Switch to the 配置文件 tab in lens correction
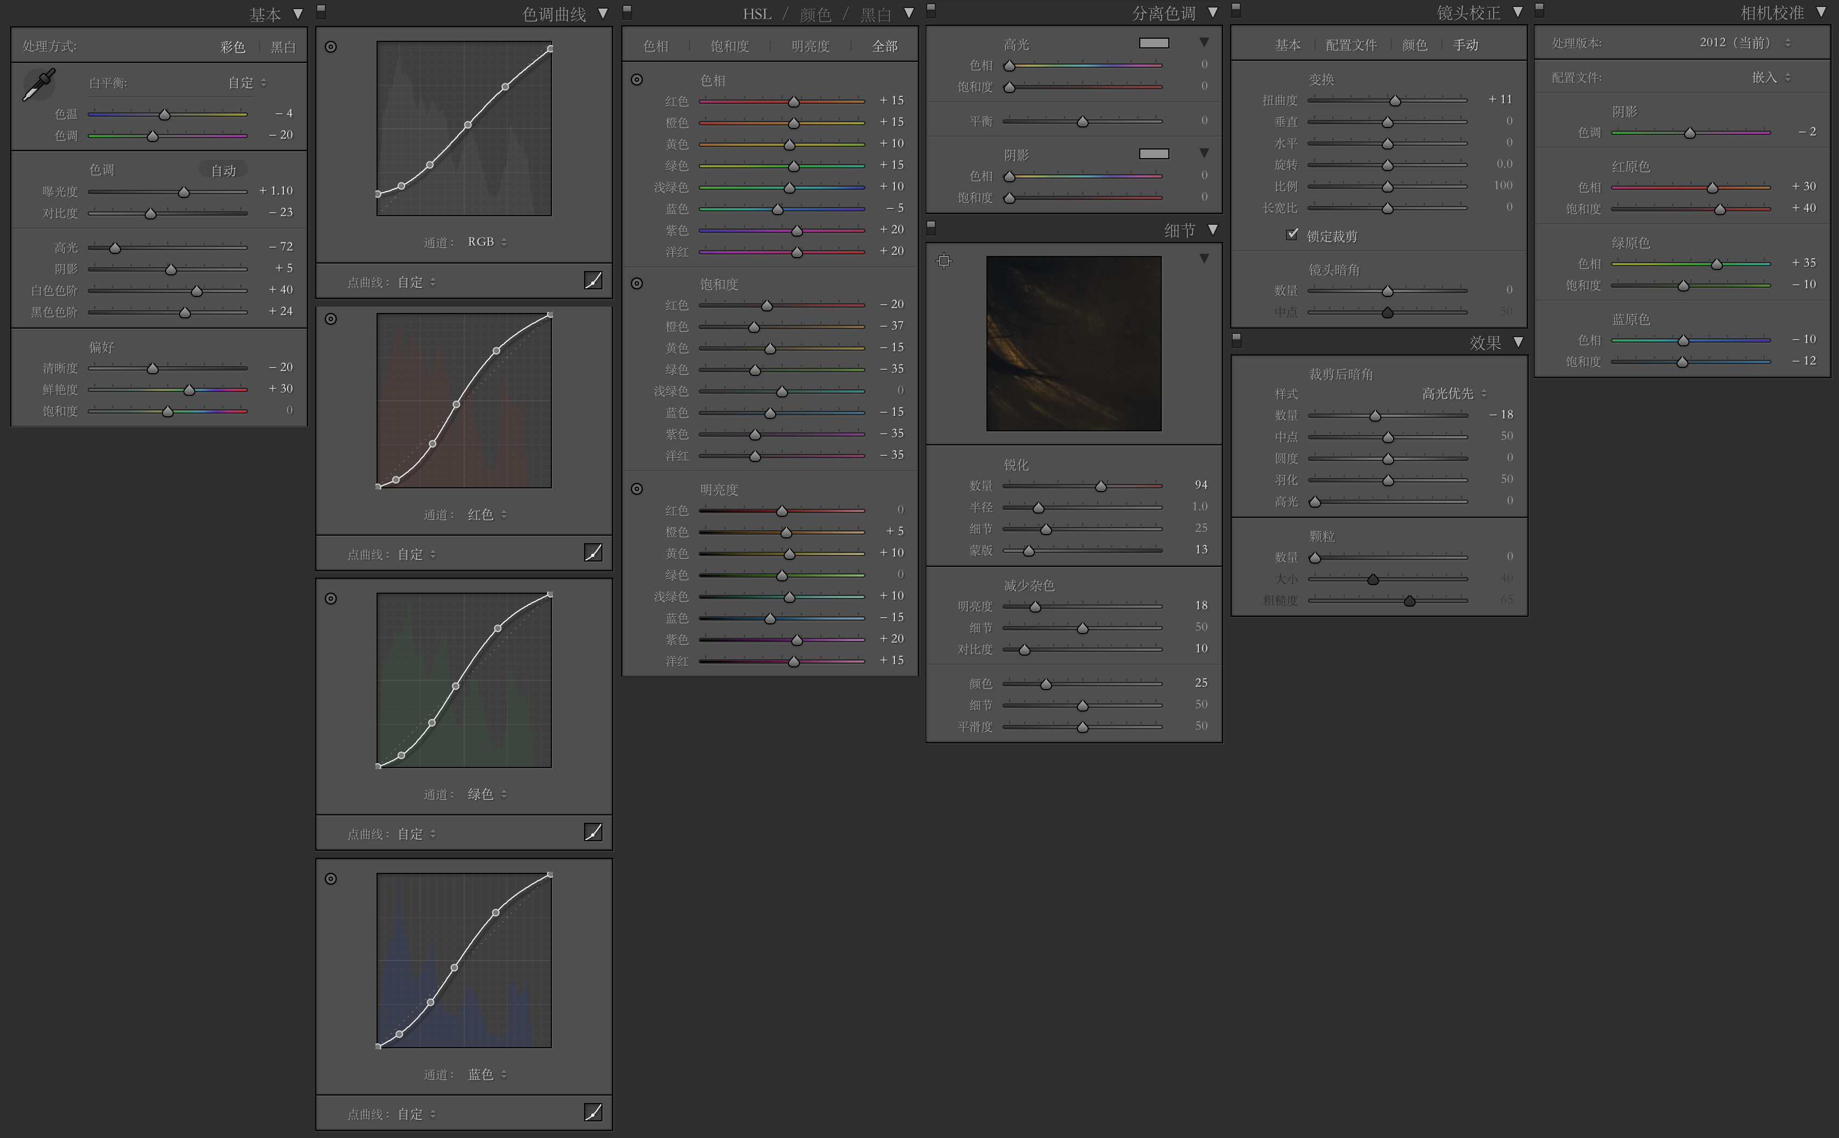The image size is (1839, 1138). [x=1351, y=45]
